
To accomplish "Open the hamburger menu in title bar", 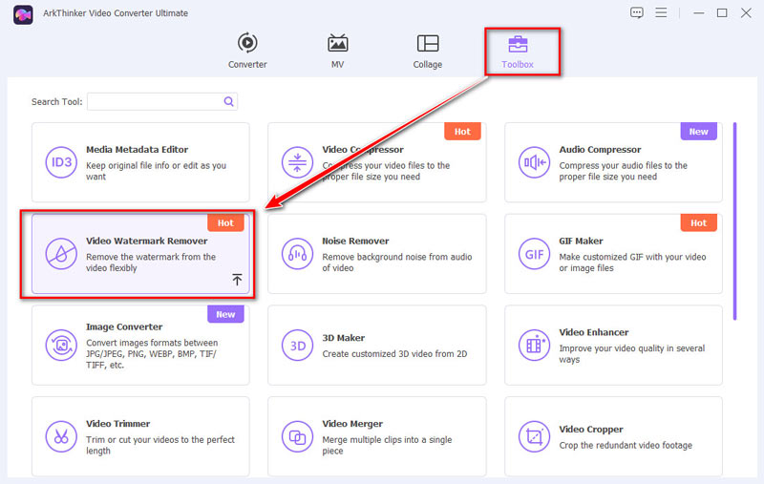I will tap(661, 12).
